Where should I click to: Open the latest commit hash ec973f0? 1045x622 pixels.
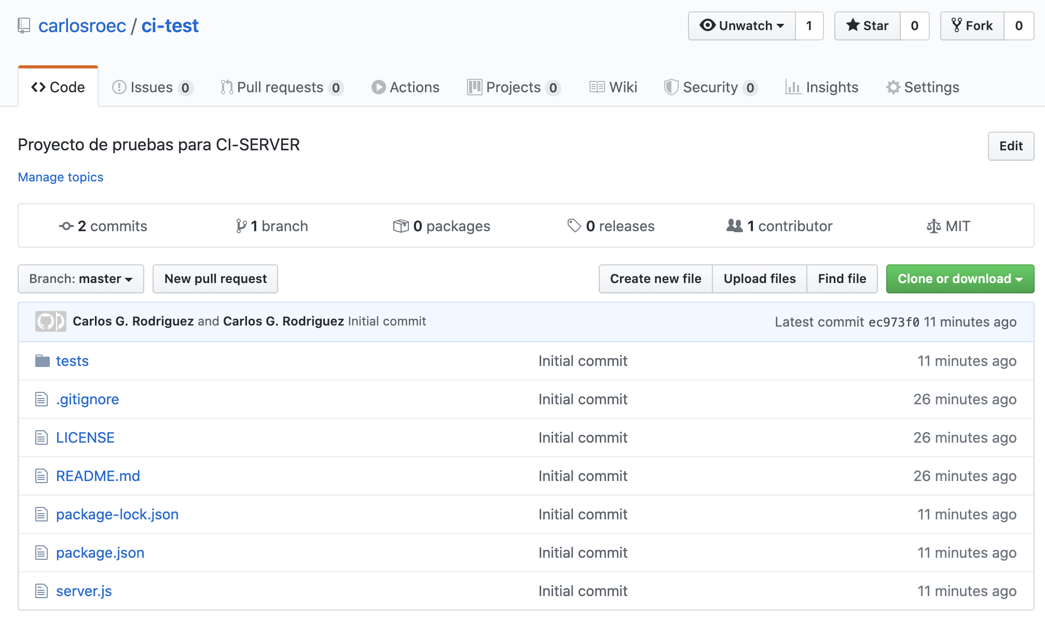point(893,322)
